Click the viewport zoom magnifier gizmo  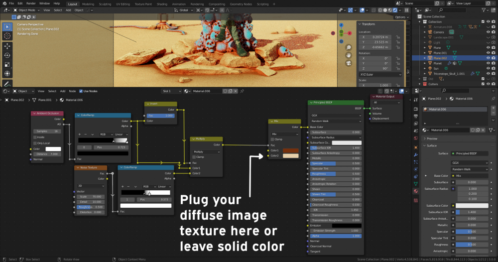(x=349, y=48)
